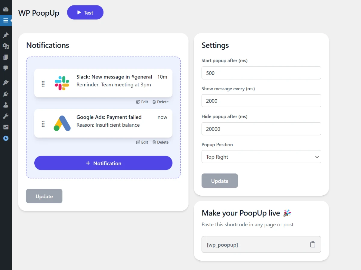Select the blue PoopUp play icon in sidebar

[x=6, y=138]
